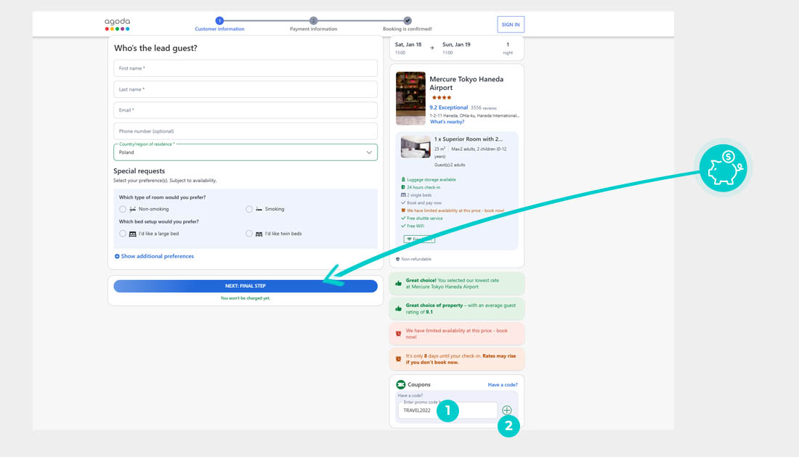Click the 2 single beds icon

point(403,195)
